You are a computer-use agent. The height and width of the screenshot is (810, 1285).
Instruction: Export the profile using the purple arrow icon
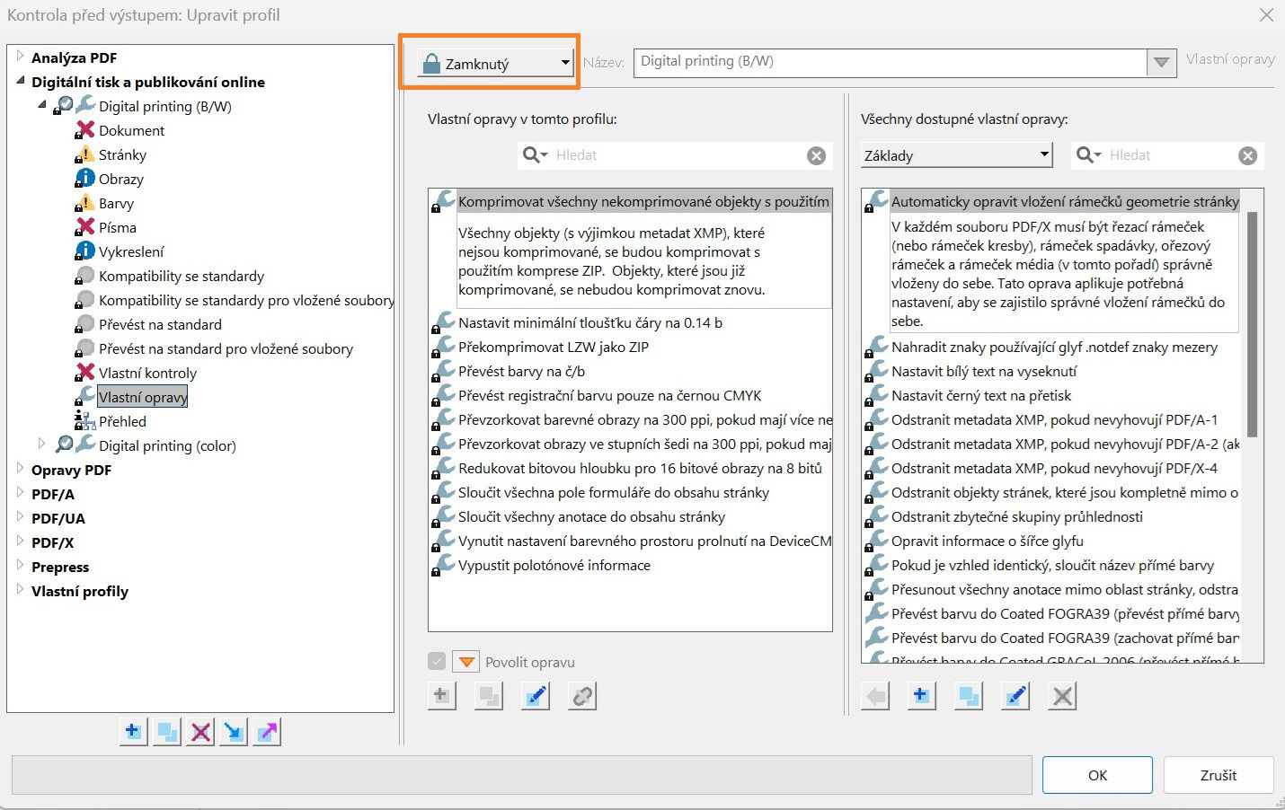(x=267, y=732)
